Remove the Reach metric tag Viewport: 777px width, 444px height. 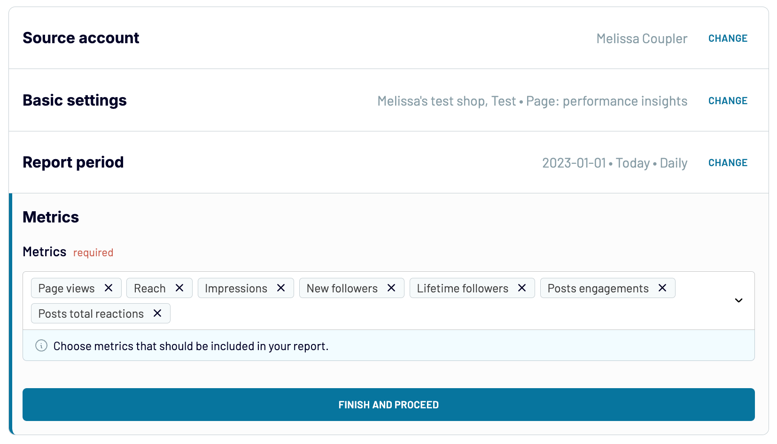[x=179, y=288]
